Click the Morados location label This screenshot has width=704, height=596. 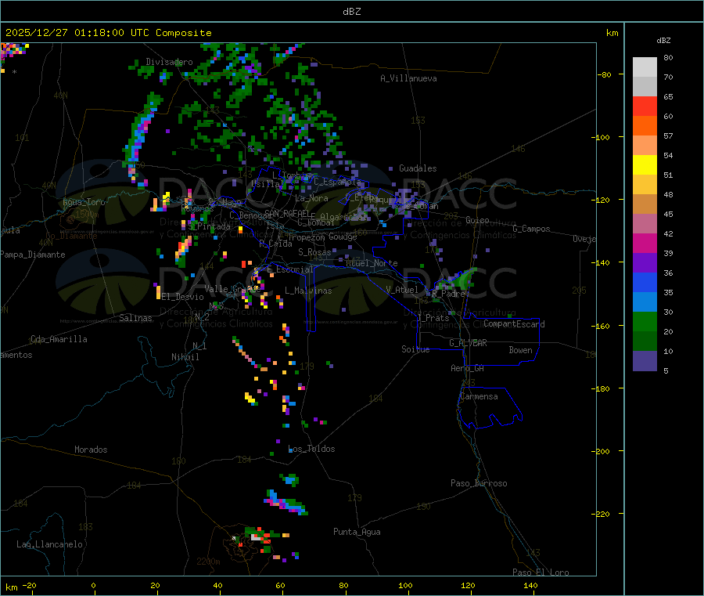click(x=91, y=450)
